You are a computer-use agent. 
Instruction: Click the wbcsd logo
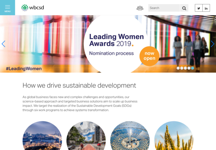33,8
